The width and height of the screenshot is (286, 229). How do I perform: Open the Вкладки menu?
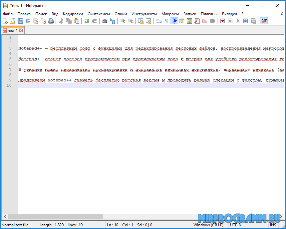(x=229, y=14)
